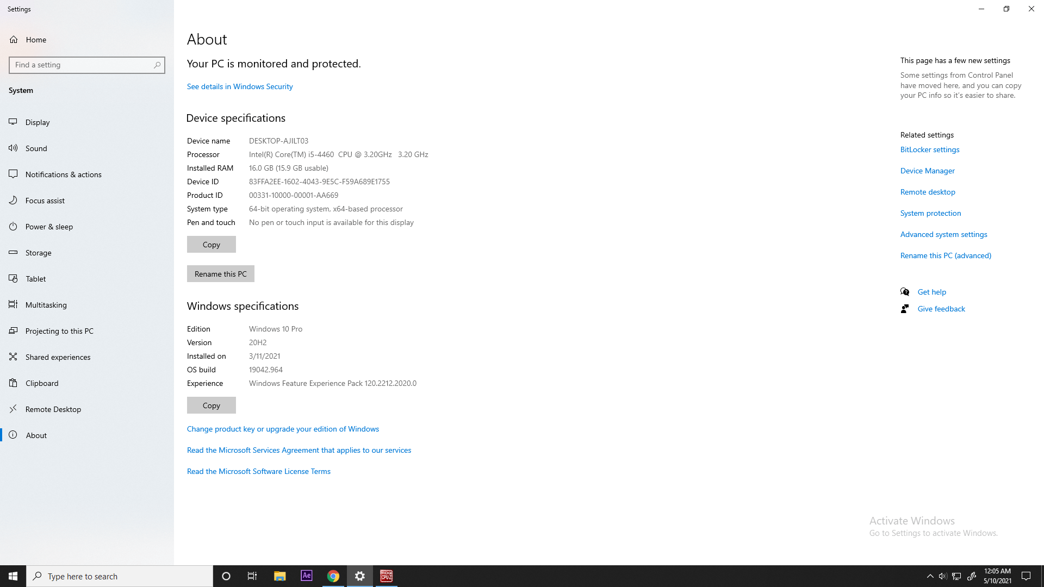Select the About section menu item
1044x587 pixels.
(36, 435)
